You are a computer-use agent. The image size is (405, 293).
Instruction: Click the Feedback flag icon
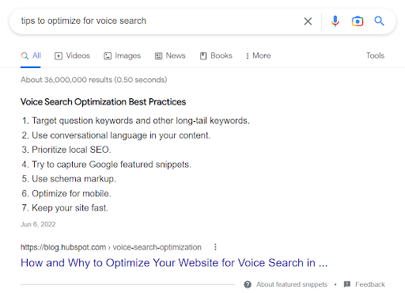click(347, 284)
